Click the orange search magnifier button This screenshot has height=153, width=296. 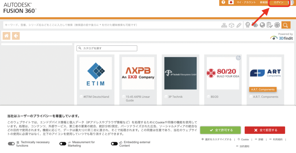(x=286, y=25)
